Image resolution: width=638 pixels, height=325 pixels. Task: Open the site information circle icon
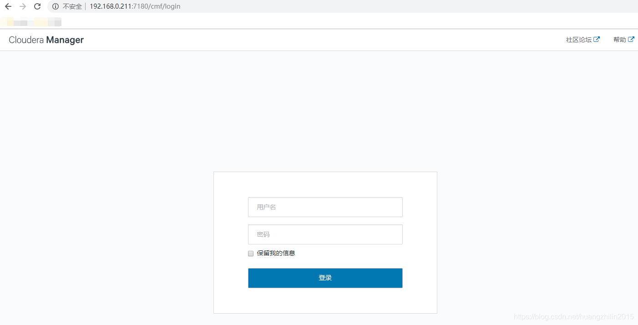point(56,6)
